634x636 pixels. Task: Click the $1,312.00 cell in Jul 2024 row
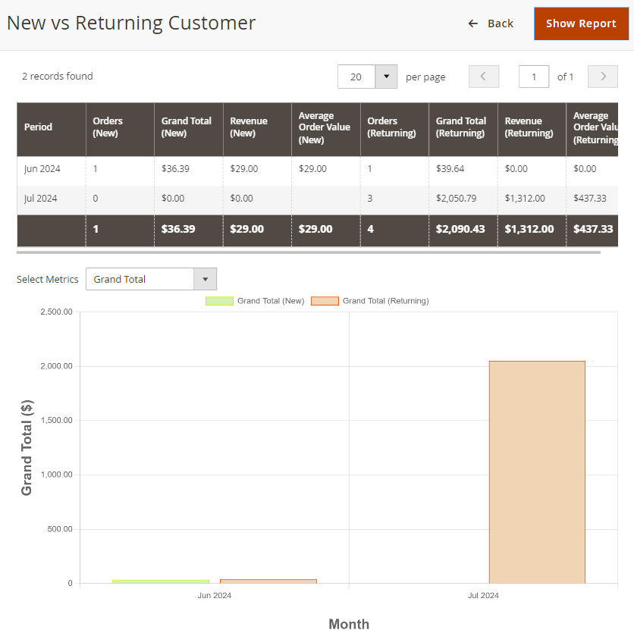pos(532,200)
